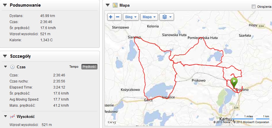Collapse the Wysokość subsection
The width and height of the screenshot is (272, 128).
pyautogui.click(x=5, y=116)
